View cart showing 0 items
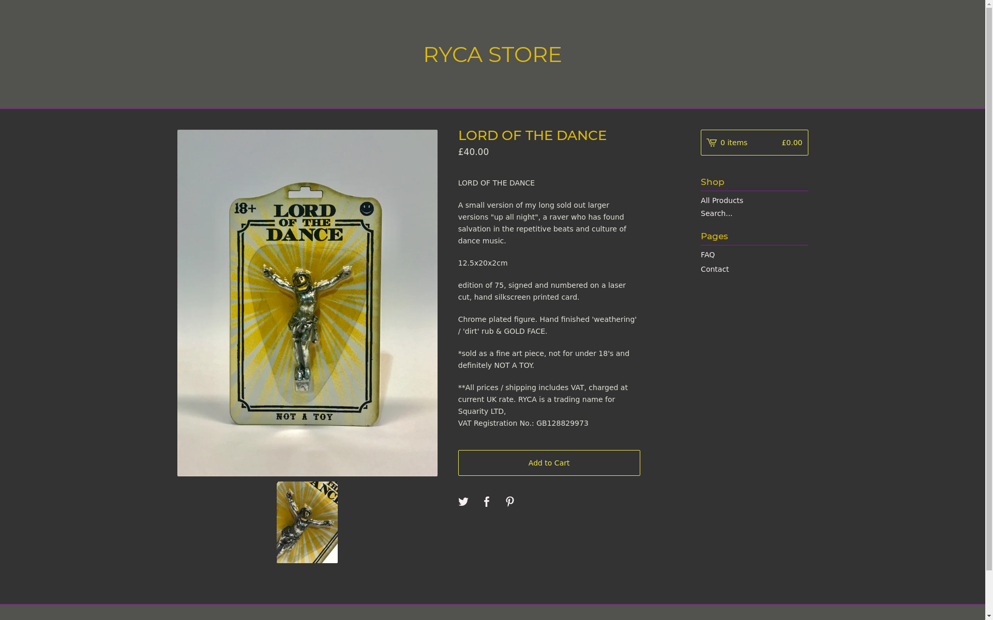 pos(754,143)
